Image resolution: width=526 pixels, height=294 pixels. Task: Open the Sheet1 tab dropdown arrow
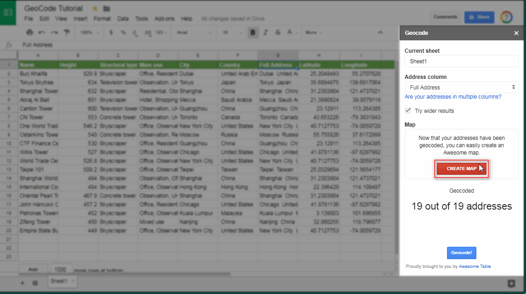[x=73, y=281]
